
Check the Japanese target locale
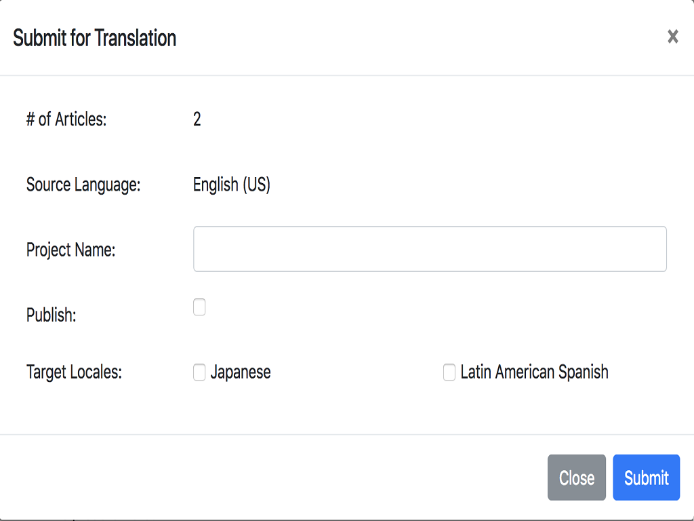tap(199, 372)
